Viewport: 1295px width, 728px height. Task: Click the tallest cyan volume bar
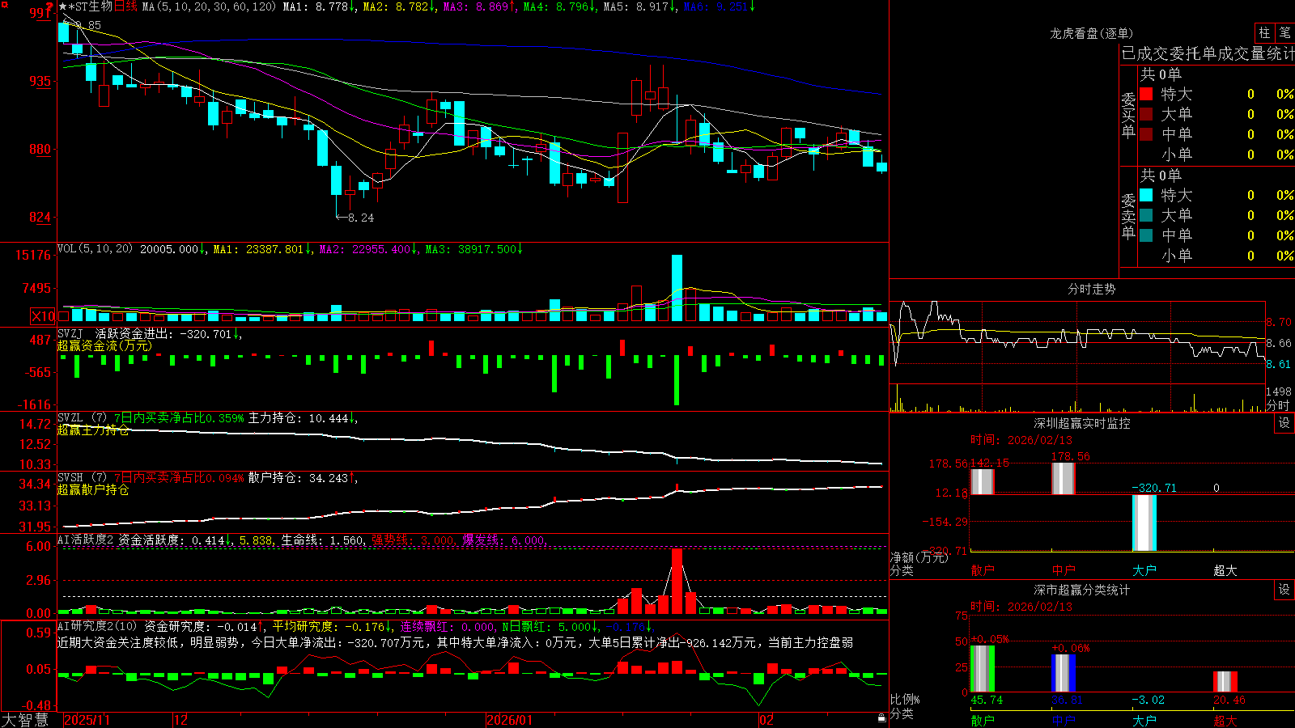pos(677,288)
